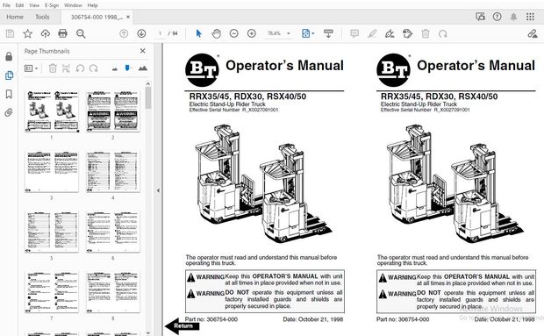544x336 pixels.
Task: Open the notifications bell icon
Action: [x=513, y=17]
